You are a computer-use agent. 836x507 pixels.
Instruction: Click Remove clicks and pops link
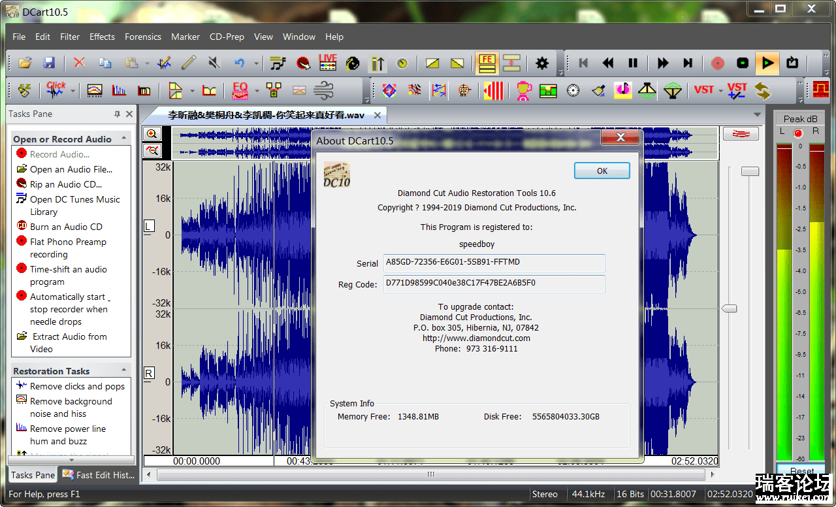[x=77, y=386]
